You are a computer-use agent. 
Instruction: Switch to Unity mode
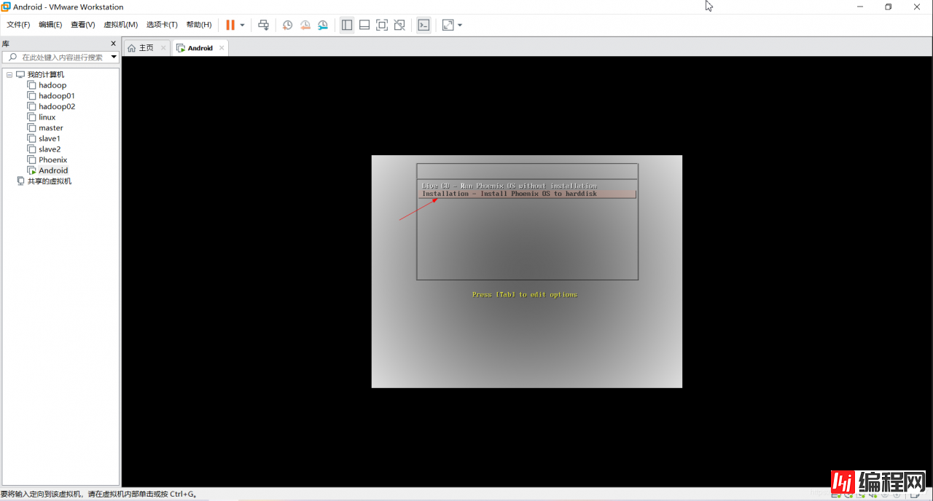tap(399, 25)
